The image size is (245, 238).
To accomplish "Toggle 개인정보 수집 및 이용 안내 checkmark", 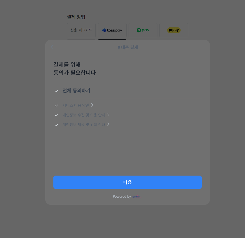I will coord(56,115).
